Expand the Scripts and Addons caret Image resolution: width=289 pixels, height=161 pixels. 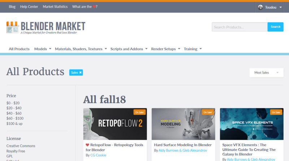pyautogui.click(x=146, y=49)
